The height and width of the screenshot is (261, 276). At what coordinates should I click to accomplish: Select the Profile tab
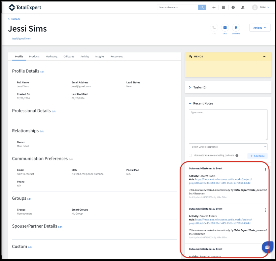pos(19,57)
